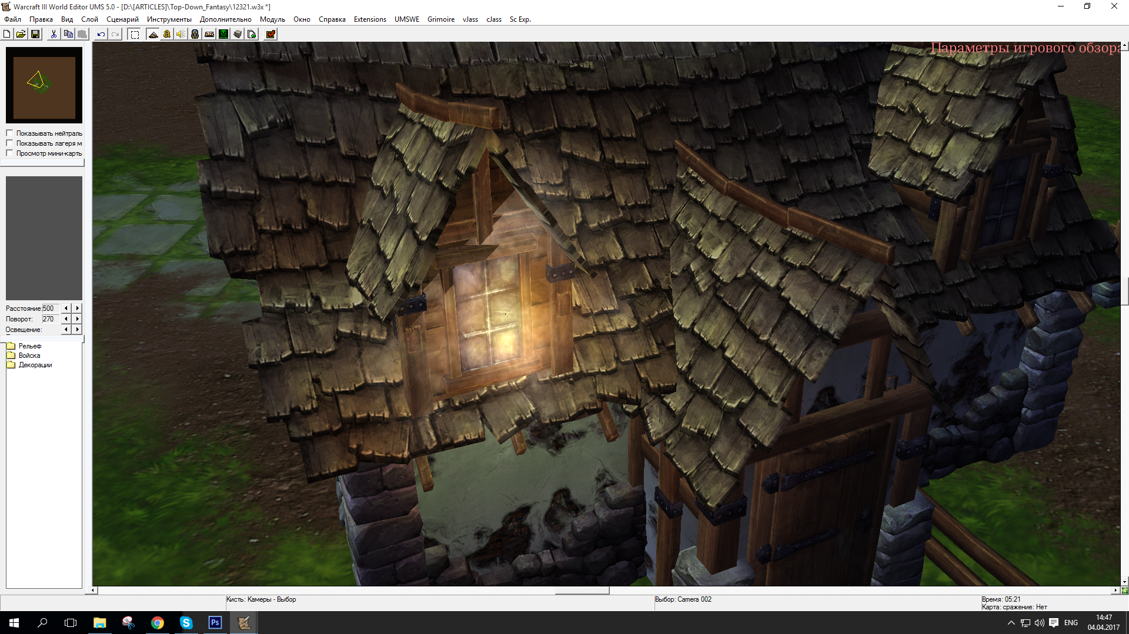This screenshot has height=634, width=1129.
Task: Click the Расстояние value field showing 500
Action: tap(51, 308)
